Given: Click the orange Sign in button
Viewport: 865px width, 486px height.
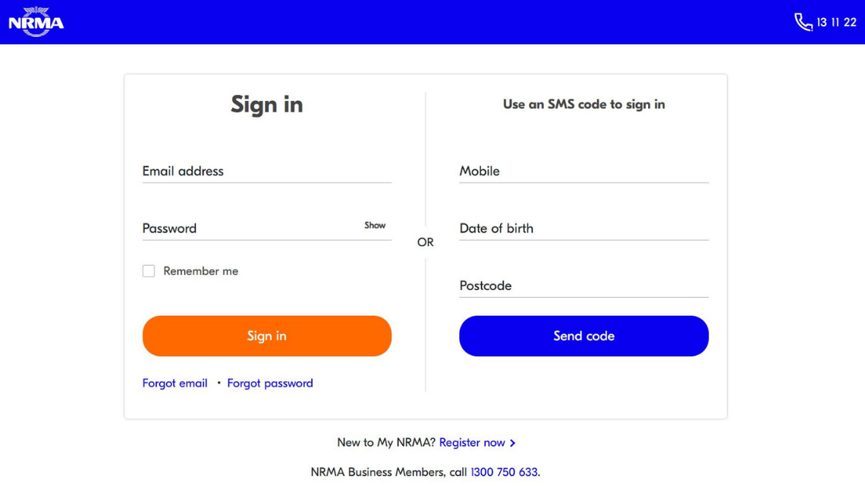Looking at the screenshot, I should pos(266,336).
